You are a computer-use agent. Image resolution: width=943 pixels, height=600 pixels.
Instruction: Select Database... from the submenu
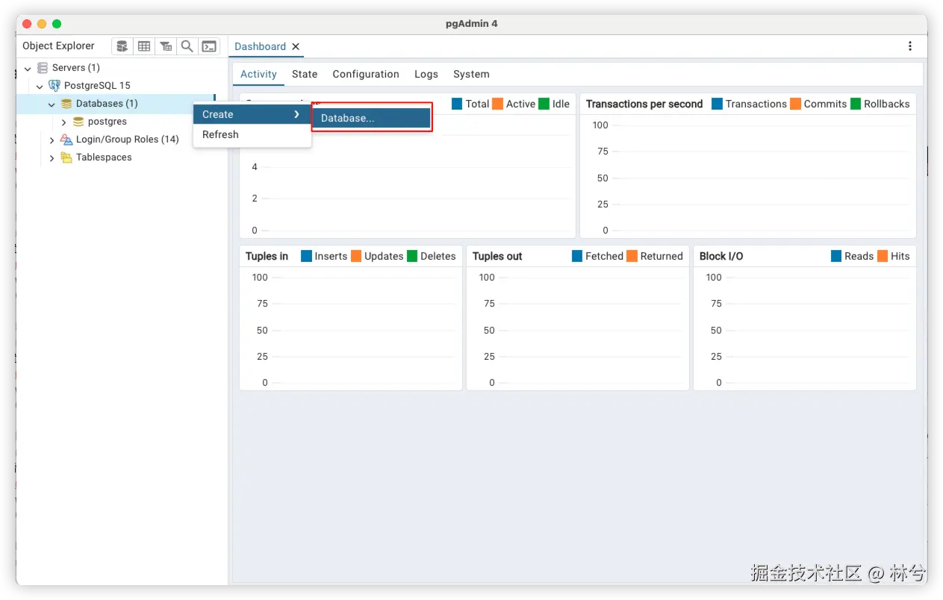[371, 118]
